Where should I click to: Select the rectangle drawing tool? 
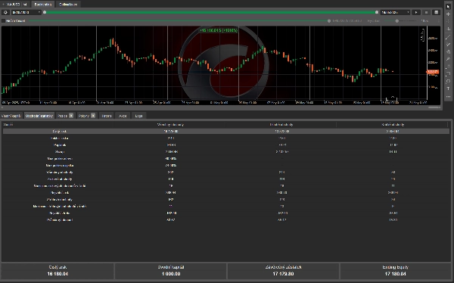coord(448,74)
